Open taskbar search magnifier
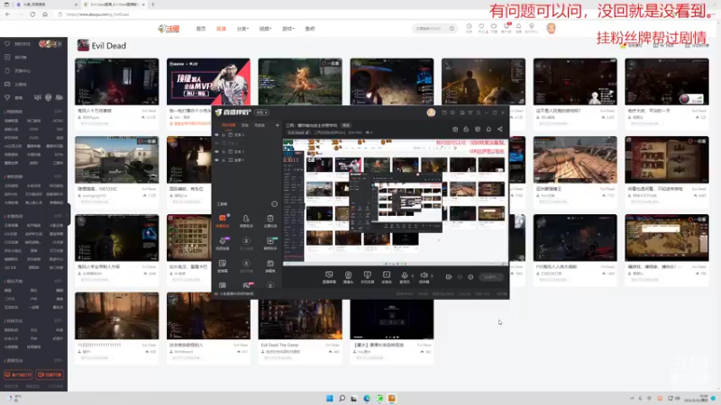Image resolution: width=721 pixels, height=405 pixels. [342, 398]
